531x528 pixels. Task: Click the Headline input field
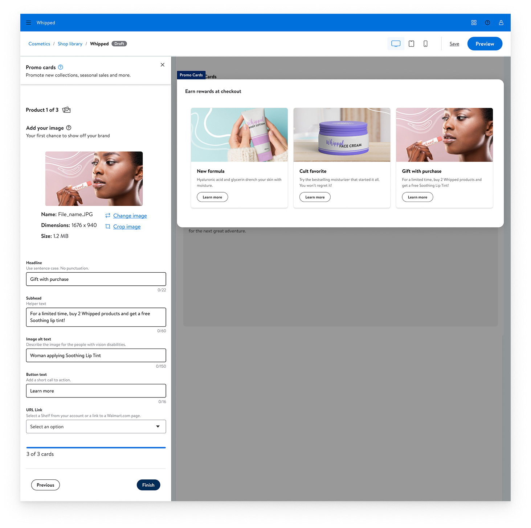pyautogui.click(x=96, y=279)
